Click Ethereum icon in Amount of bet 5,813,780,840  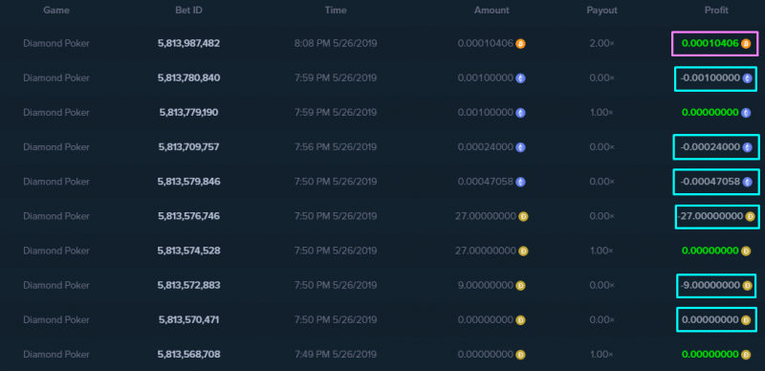pyautogui.click(x=520, y=78)
